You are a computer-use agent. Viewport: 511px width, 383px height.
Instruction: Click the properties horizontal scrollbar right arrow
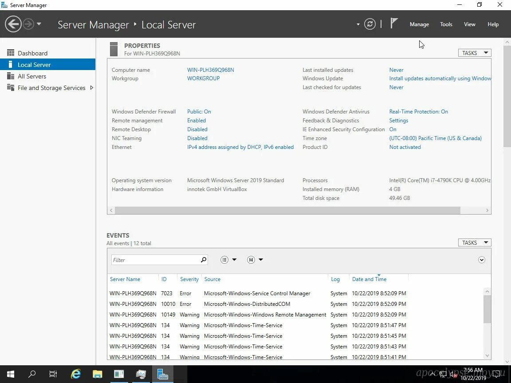[487, 211]
